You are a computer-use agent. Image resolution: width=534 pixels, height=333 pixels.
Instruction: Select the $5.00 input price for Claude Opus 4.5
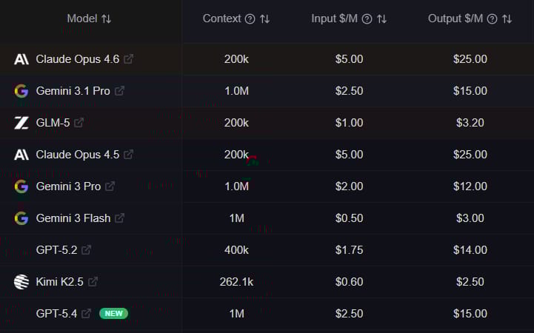349,155
